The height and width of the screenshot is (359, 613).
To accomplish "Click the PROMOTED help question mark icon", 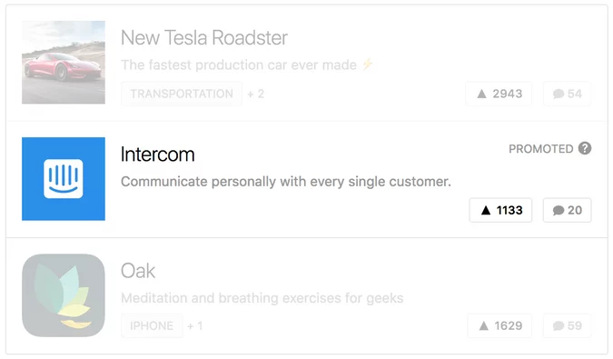I will pos(585,149).
